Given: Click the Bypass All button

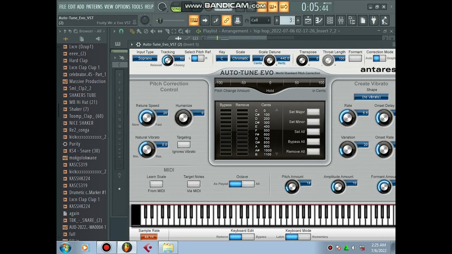Looking at the screenshot, I should [x=313, y=141].
